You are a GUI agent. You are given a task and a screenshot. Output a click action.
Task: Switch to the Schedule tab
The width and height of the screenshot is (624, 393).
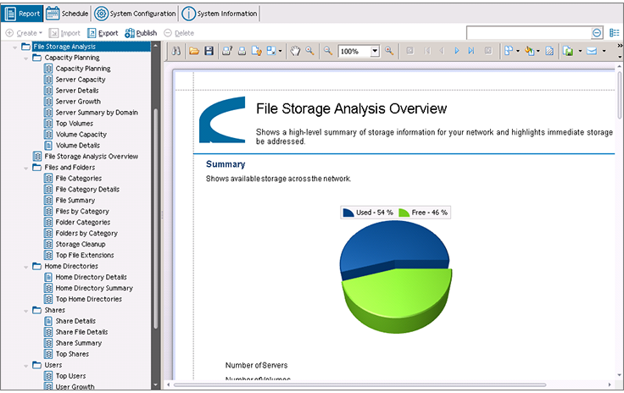pyautogui.click(x=67, y=14)
